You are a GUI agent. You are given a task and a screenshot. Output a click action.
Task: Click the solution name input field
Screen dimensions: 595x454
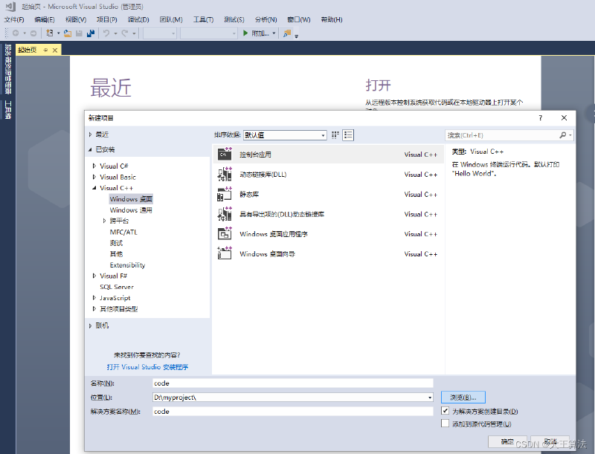click(292, 411)
